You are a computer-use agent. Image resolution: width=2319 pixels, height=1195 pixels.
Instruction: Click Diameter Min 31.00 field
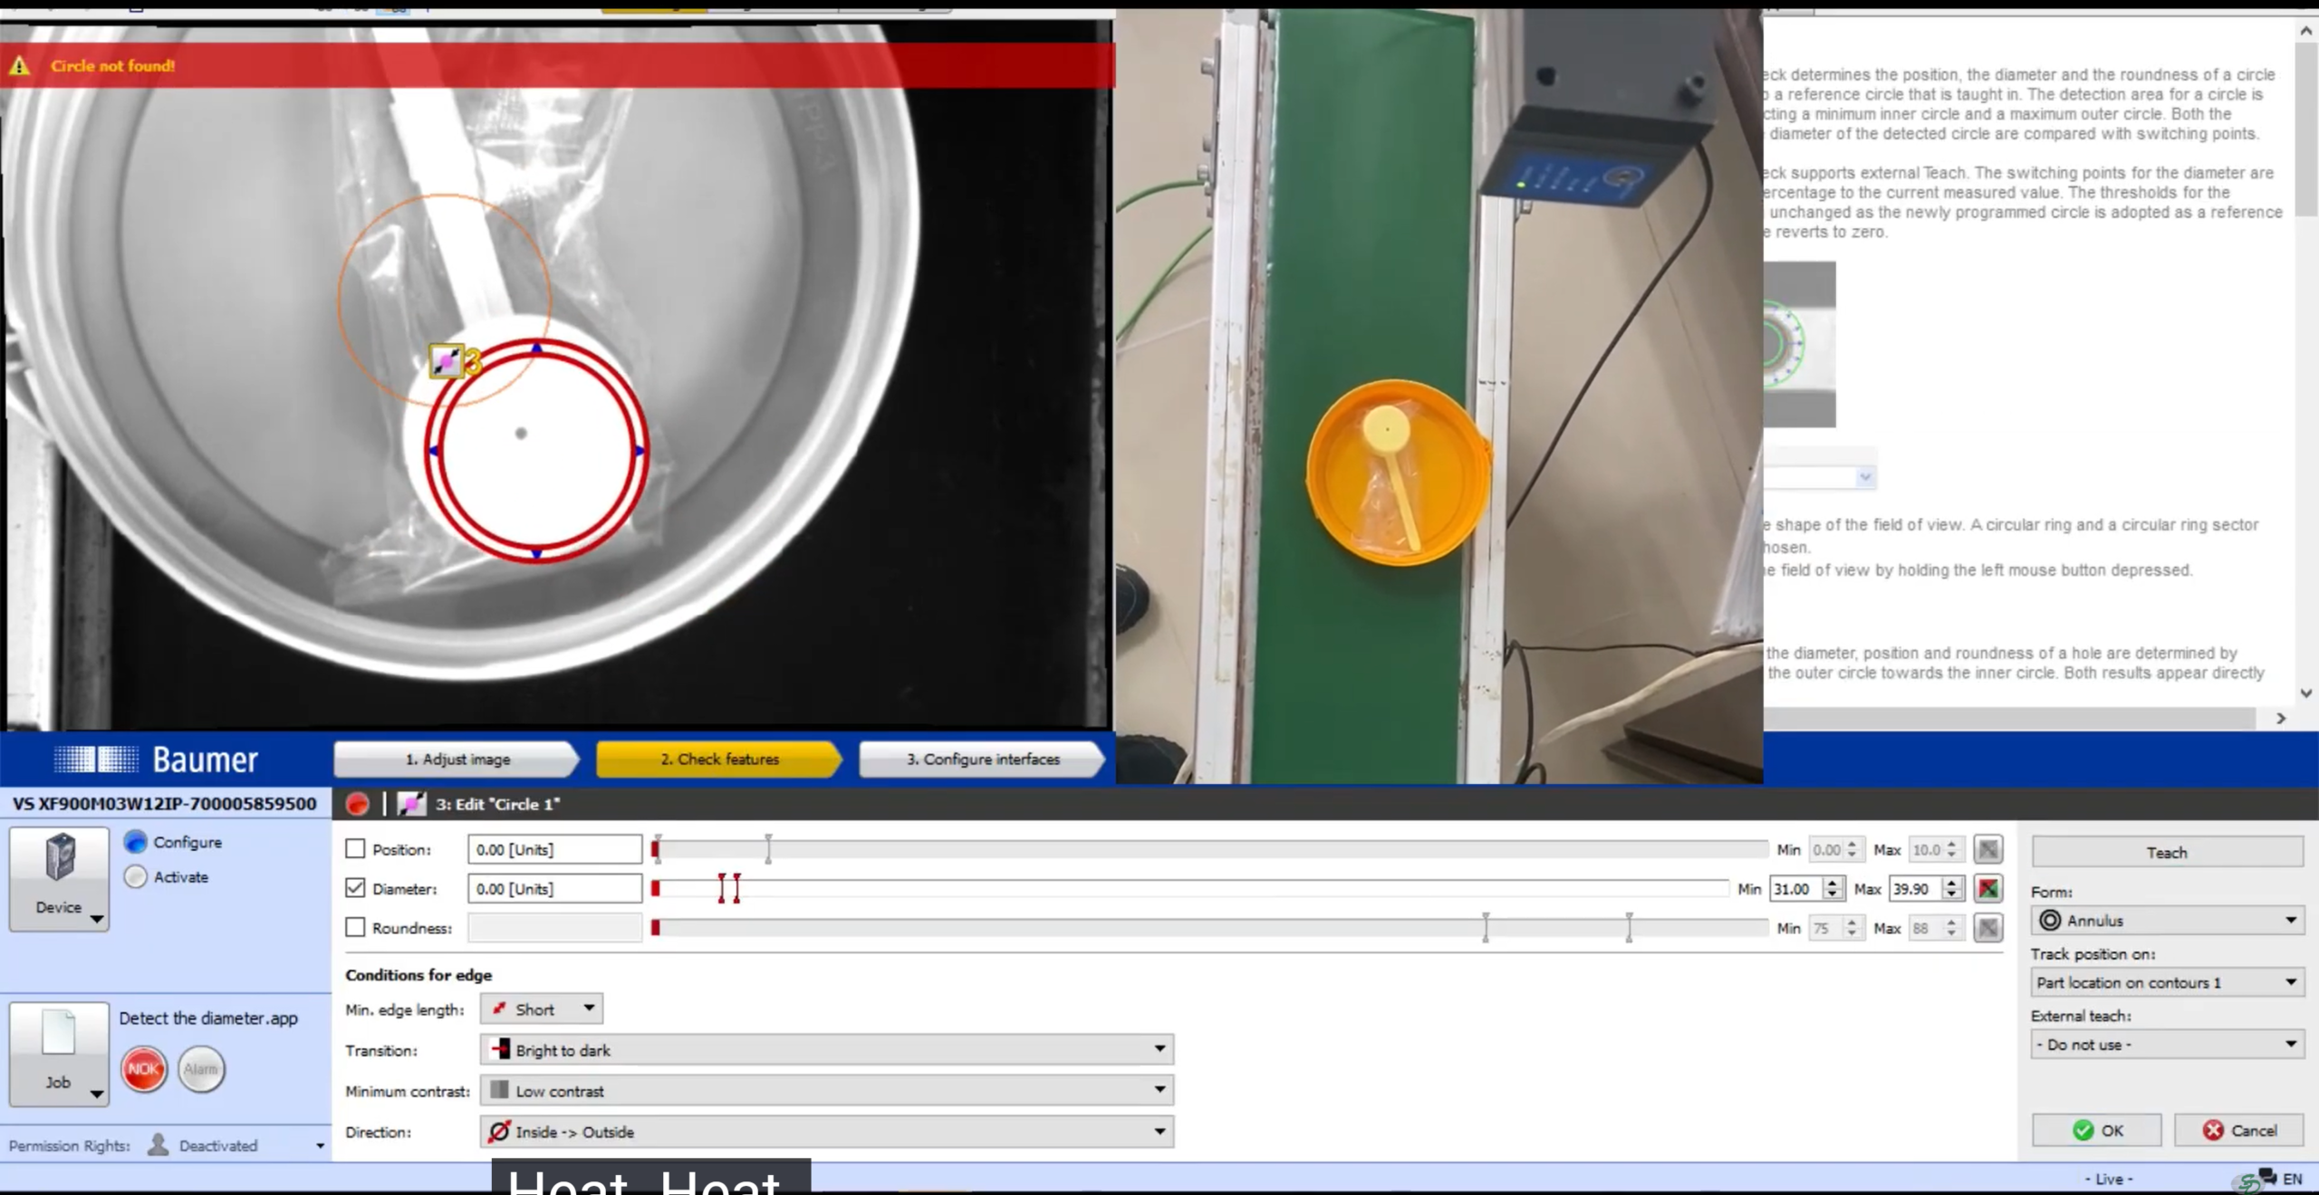coord(1795,889)
